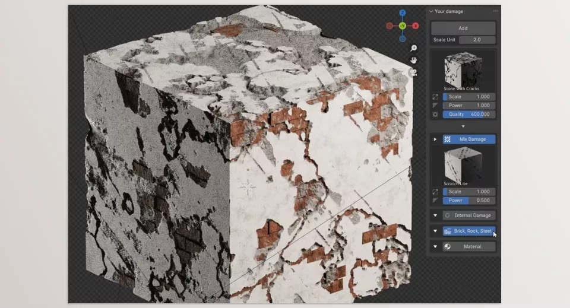Click the Add button
This screenshot has width=570, height=308.
click(x=463, y=28)
